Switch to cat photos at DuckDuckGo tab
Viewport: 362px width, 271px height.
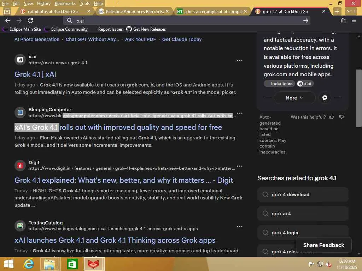click(53, 11)
